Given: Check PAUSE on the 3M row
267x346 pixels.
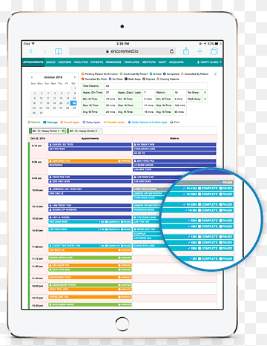Looking at the screenshot, I should click(x=220, y=258).
